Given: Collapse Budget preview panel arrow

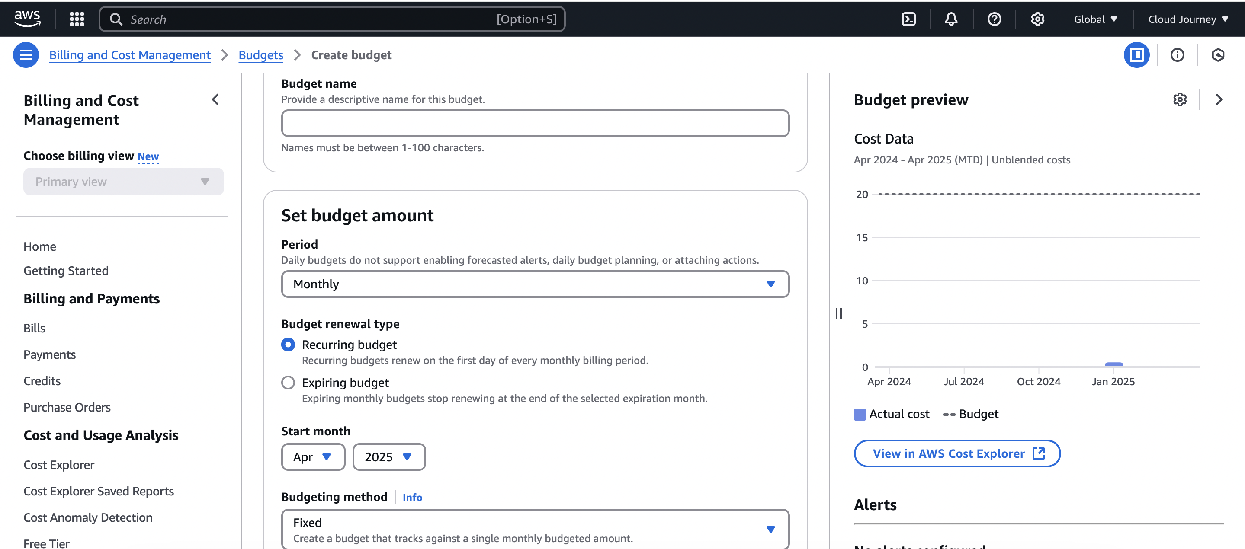Looking at the screenshot, I should click(1219, 99).
